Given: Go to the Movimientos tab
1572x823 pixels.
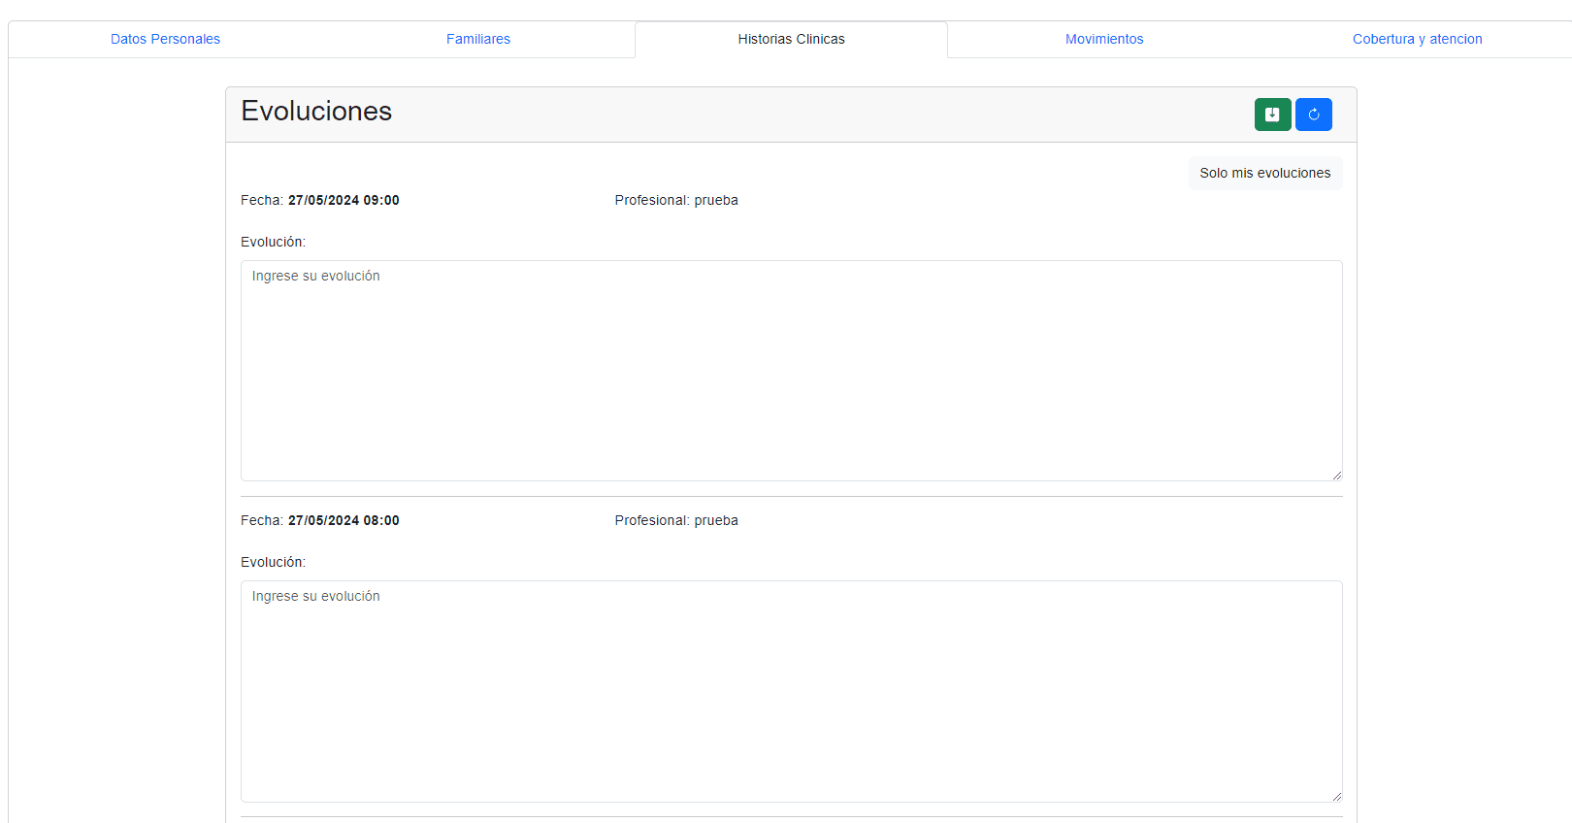Looking at the screenshot, I should (1104, 39).
